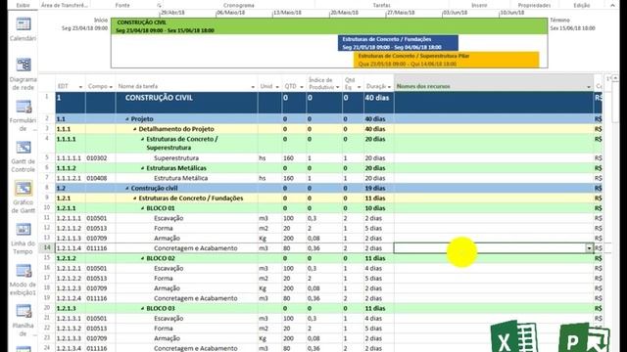The image size is (627, 352).
Task: Click EDT cell 1.2.1.3.1
Action: pyautogui.click(x=69, y=319)
